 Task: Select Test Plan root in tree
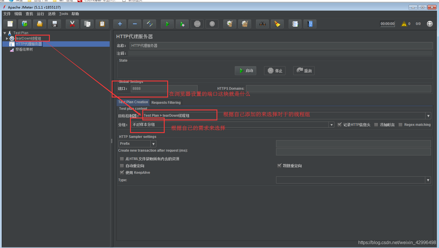(x=21, y=33)
